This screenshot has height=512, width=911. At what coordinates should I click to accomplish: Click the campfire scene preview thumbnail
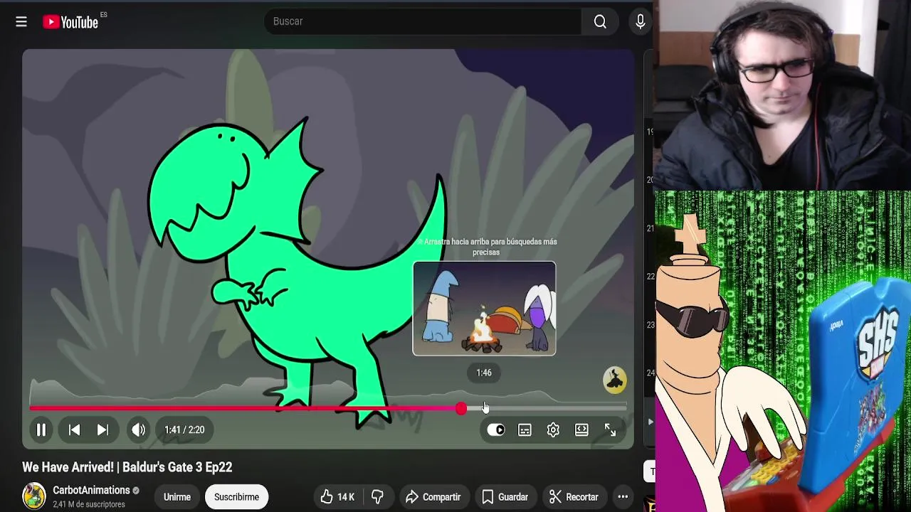pos(484,309)
